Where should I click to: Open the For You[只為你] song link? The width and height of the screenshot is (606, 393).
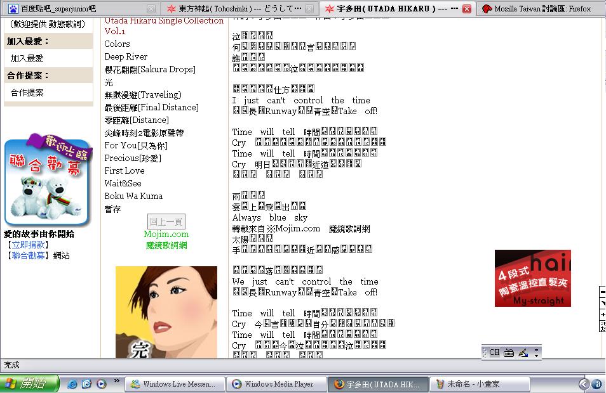pyautogui.click(x=136, y=145)
